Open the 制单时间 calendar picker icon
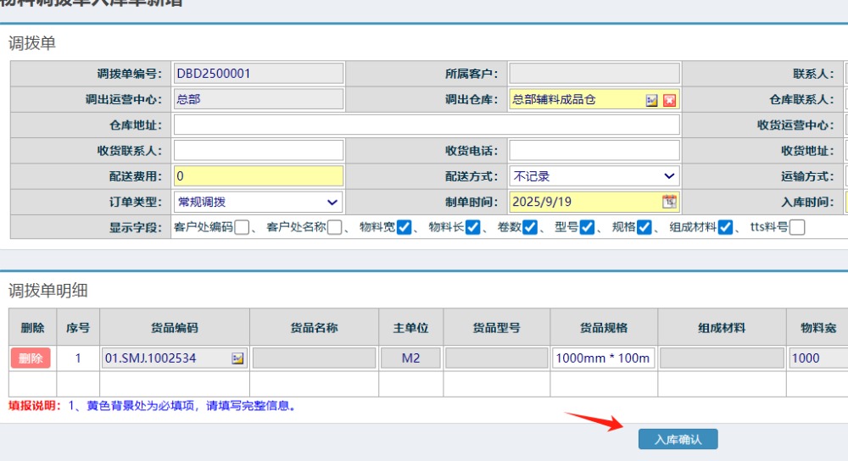 669,202
